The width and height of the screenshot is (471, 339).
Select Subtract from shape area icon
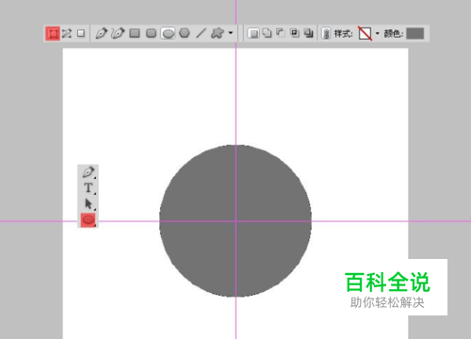[281, 33]
